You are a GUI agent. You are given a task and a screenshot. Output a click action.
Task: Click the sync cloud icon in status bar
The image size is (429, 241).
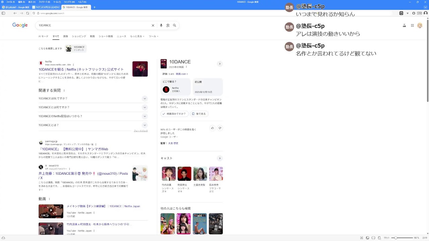point(3,238)
